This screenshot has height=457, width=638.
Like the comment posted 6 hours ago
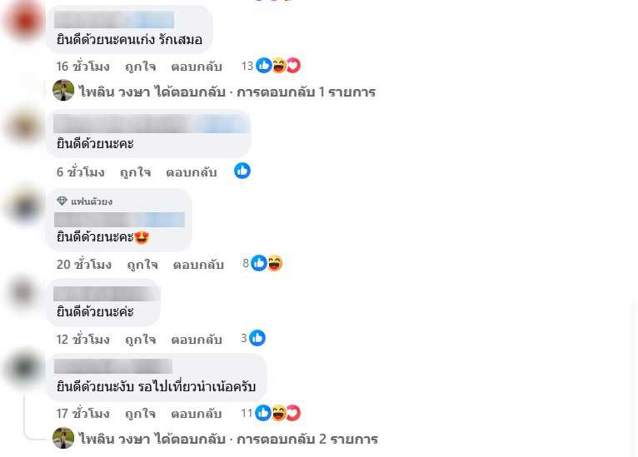coord(136,172)
